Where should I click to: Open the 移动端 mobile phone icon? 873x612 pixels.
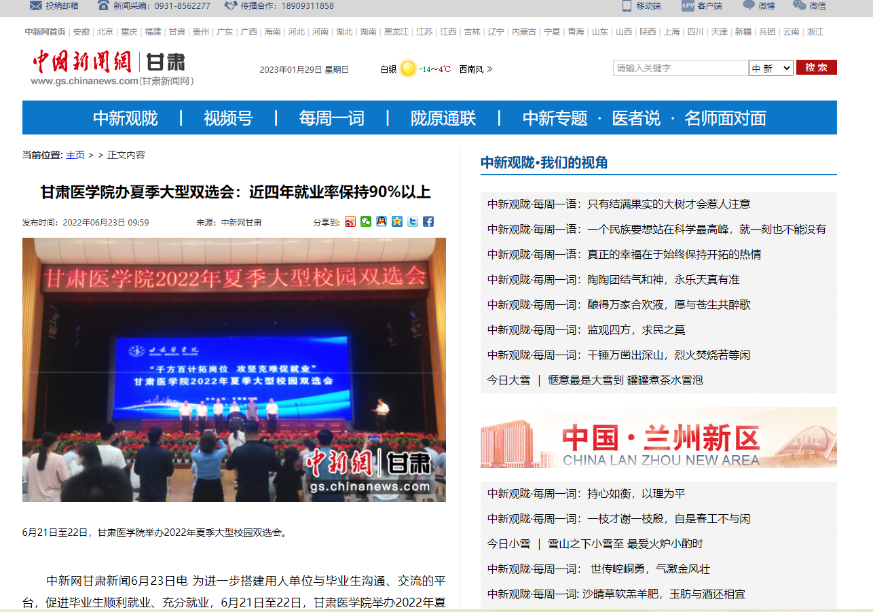tap(627, 6)
